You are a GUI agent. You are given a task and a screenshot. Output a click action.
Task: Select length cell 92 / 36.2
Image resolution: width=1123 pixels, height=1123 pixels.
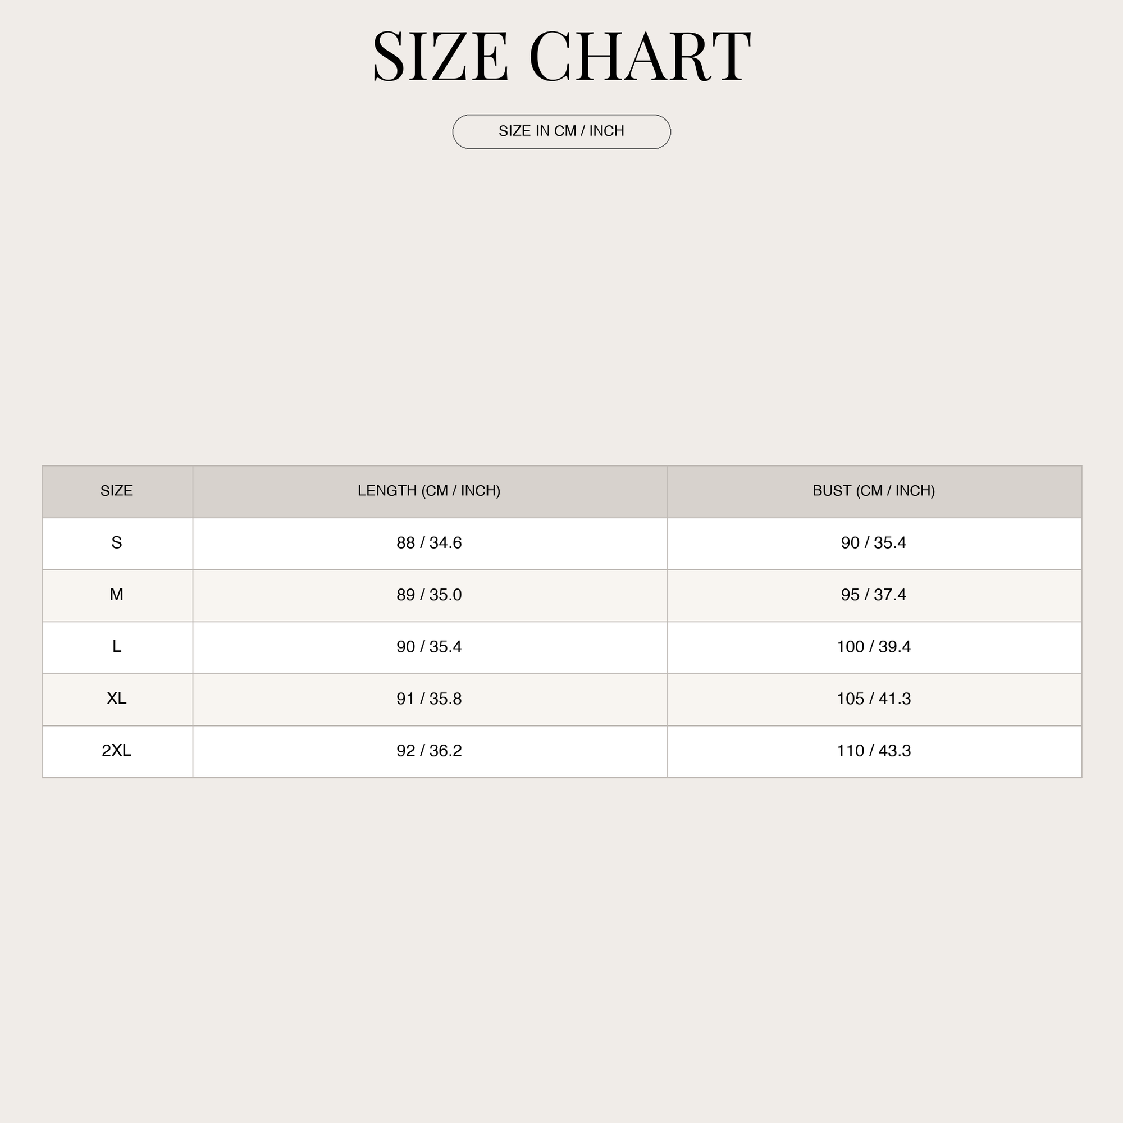[430, 751]
